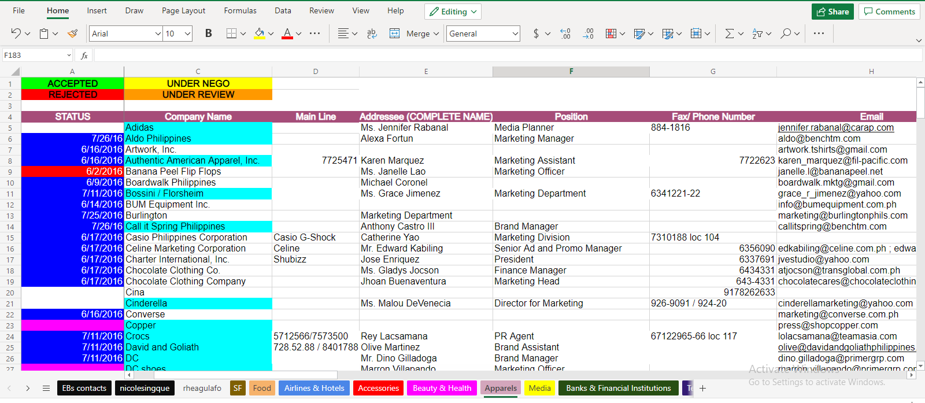
Task: Open Conditional Formatting
Action: click(x=611, y=34)
